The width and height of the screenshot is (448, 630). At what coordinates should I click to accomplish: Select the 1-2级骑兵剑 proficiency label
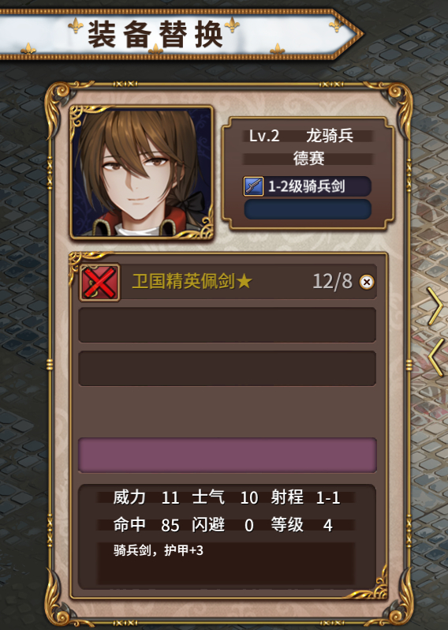(307, 186)
